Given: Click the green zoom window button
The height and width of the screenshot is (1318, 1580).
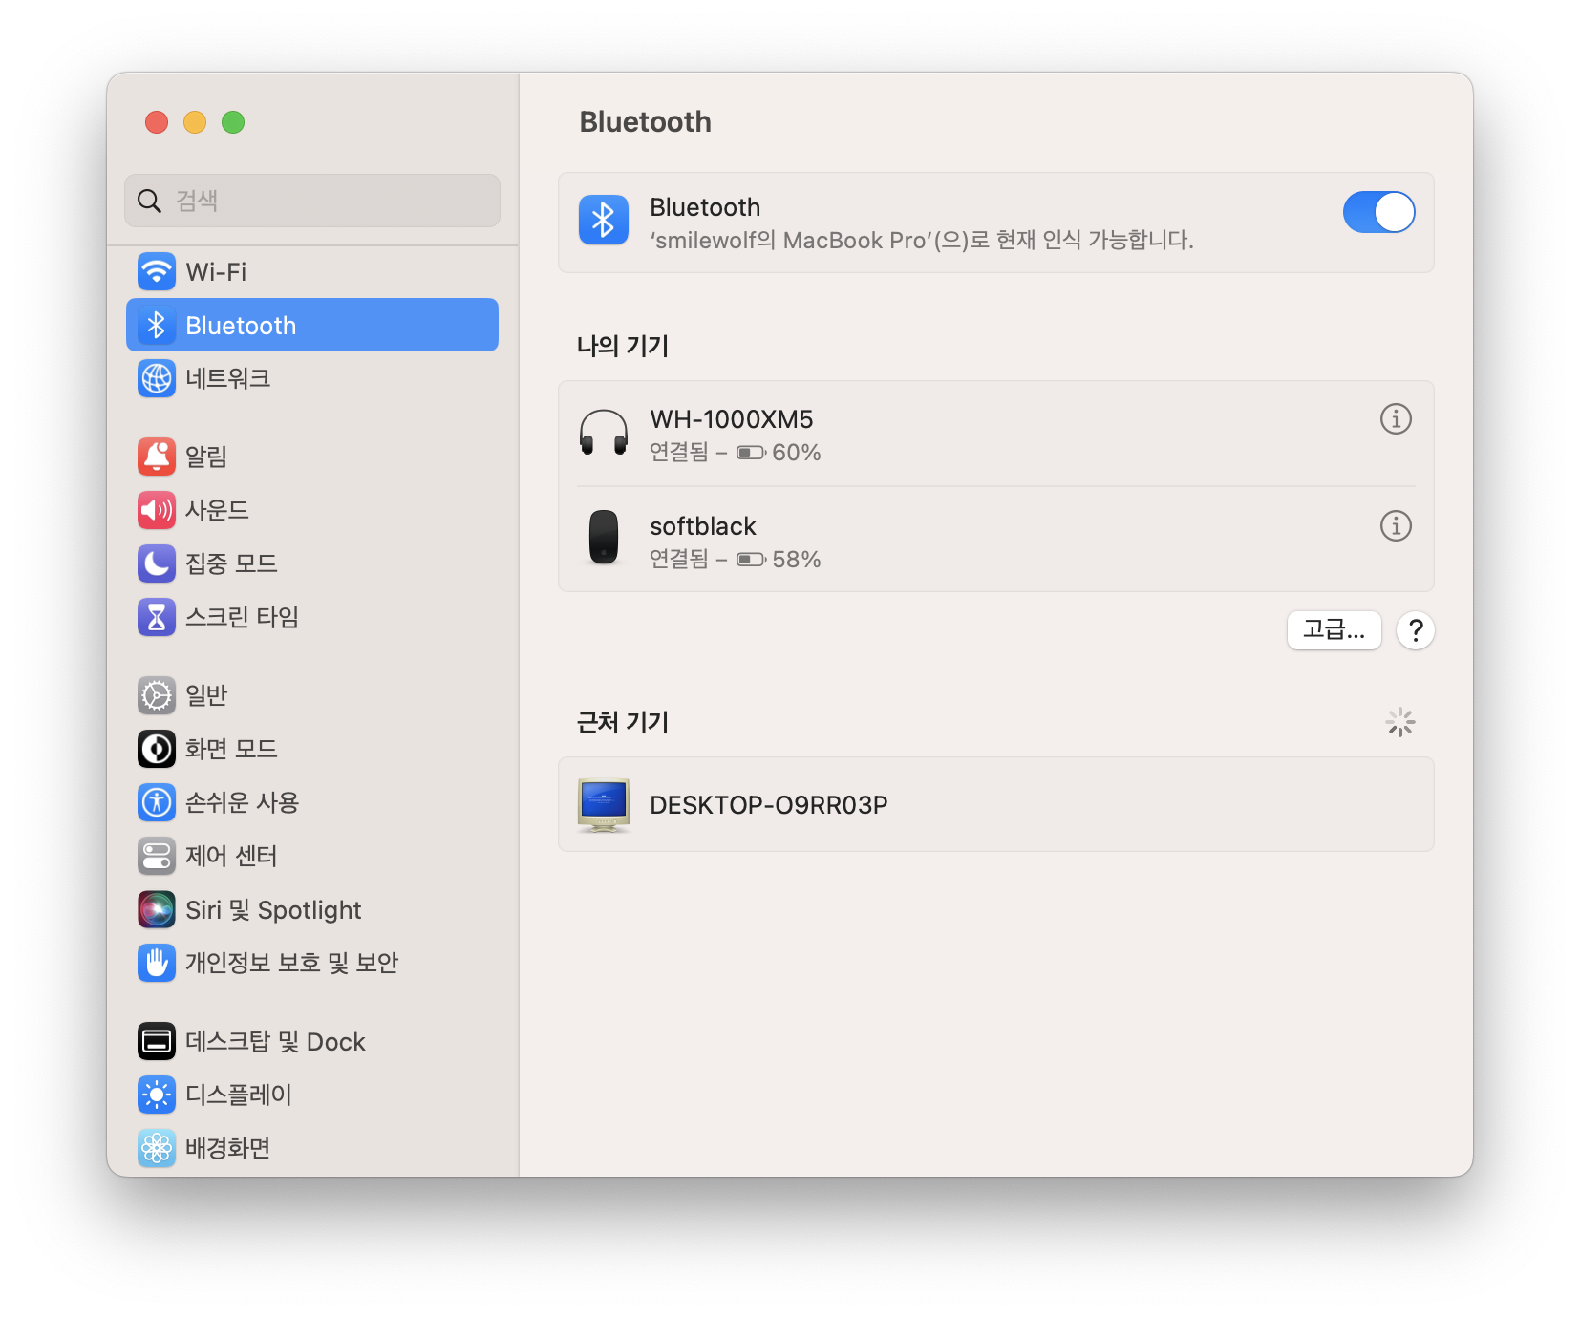Looking at the screenshot, I should (233, 122).
